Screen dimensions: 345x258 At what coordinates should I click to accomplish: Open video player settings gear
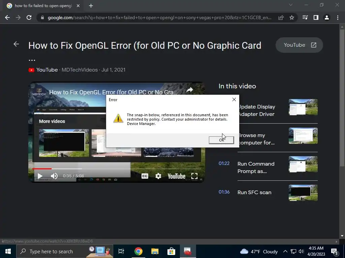[x=158, y=176]
